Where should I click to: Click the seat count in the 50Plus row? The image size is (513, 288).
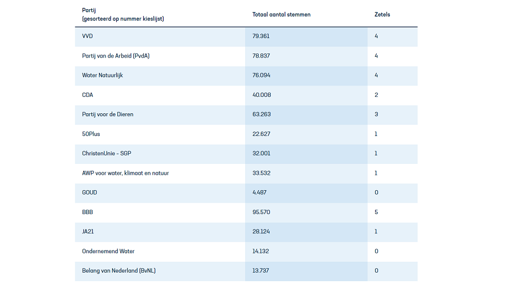(376, 134)
